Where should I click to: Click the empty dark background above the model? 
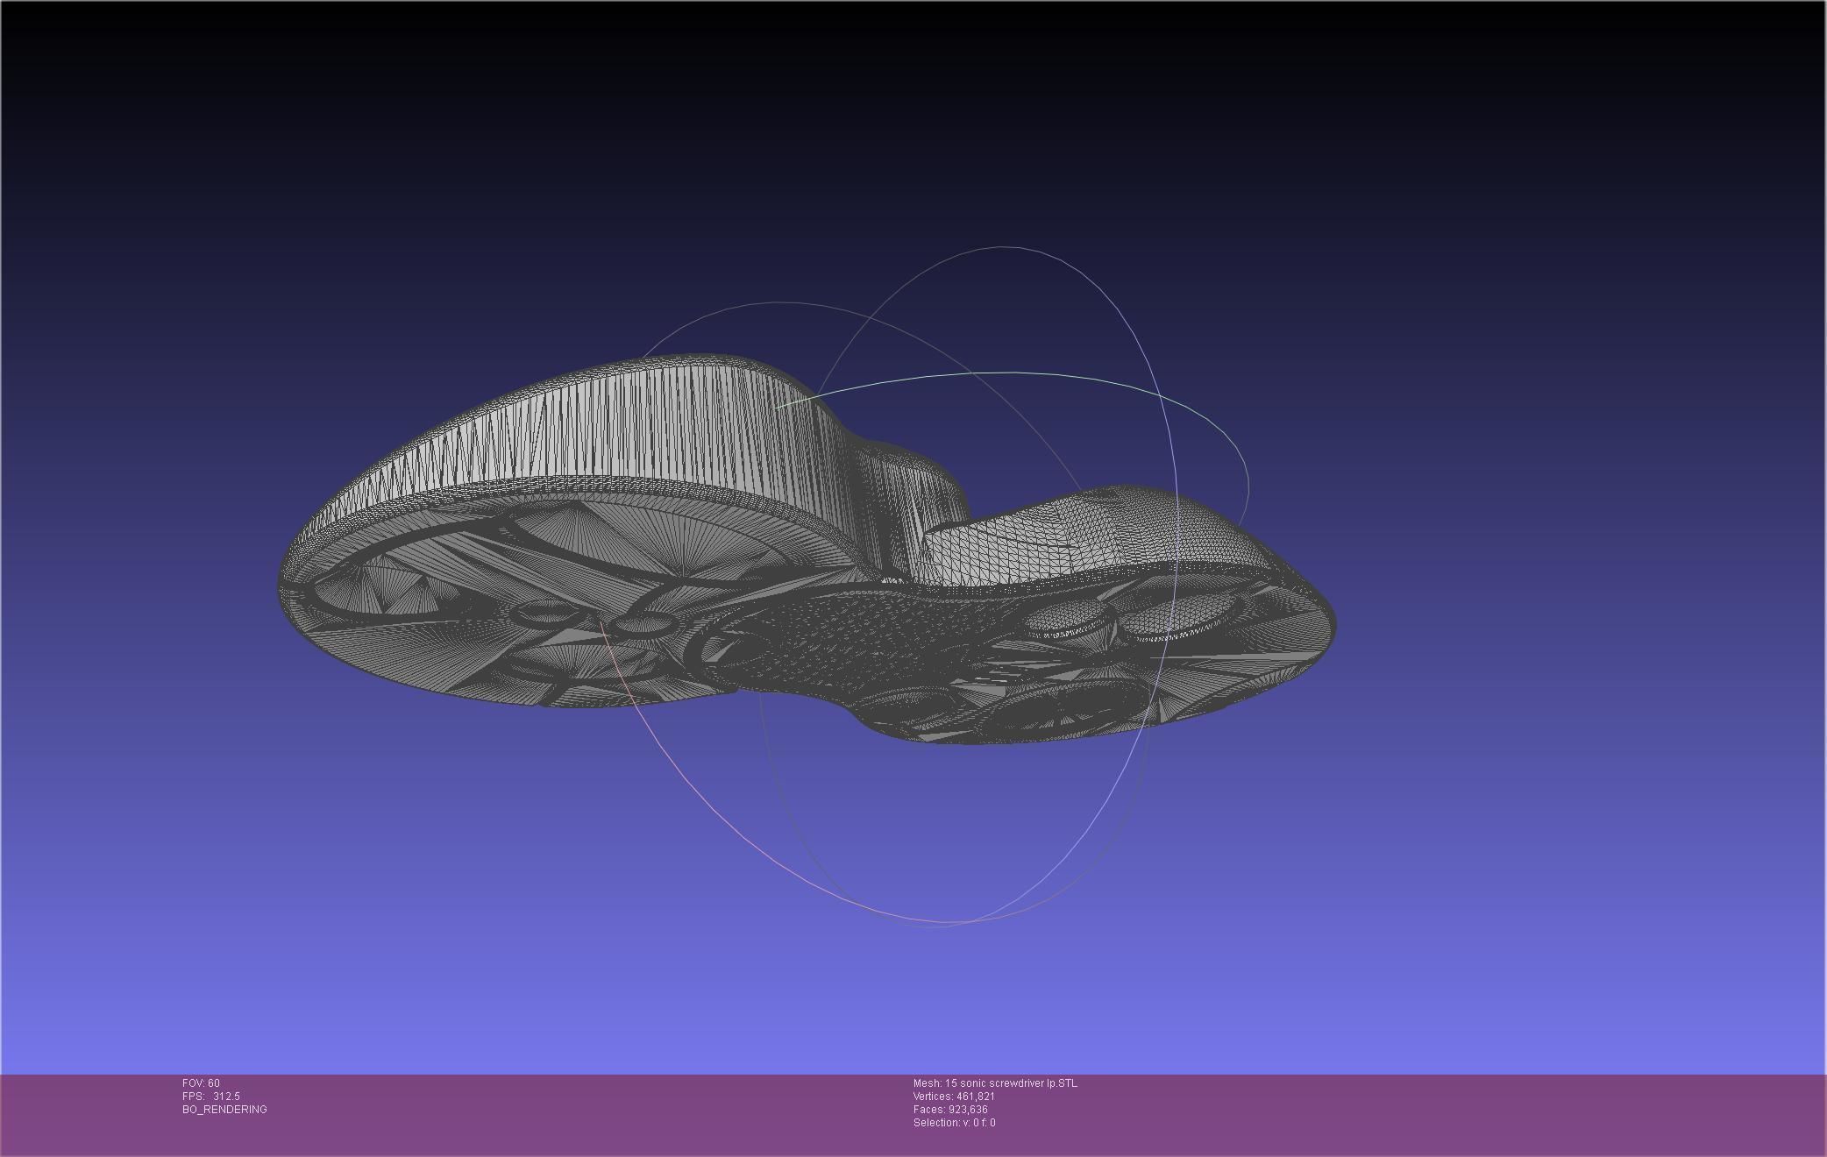[x=877, y=131]
